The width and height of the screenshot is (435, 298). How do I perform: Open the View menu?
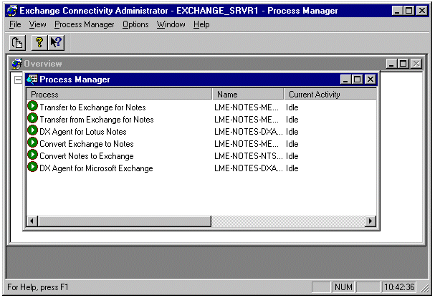37,24
